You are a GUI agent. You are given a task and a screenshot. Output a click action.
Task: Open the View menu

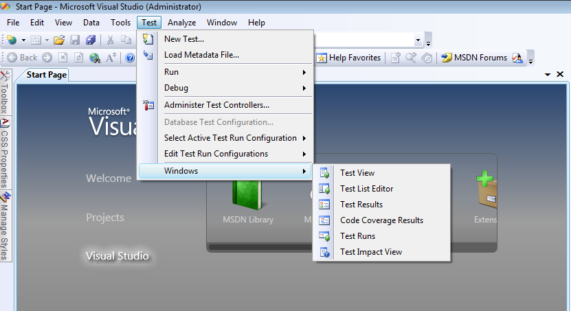click(63, 23)
